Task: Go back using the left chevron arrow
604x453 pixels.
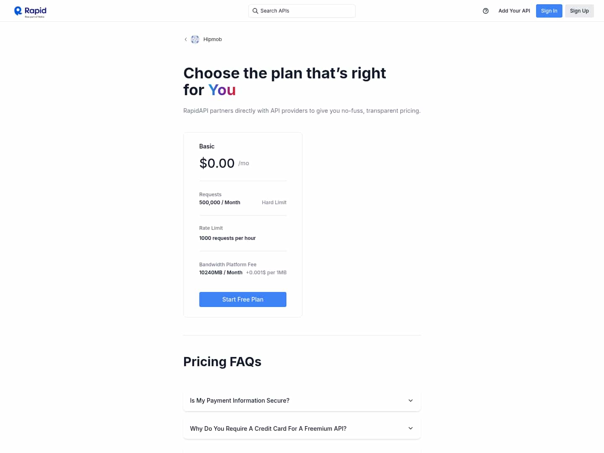Action: [x=186, y=39]
